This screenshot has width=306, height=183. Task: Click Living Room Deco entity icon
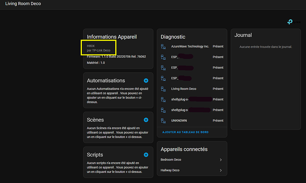[163, 89]
